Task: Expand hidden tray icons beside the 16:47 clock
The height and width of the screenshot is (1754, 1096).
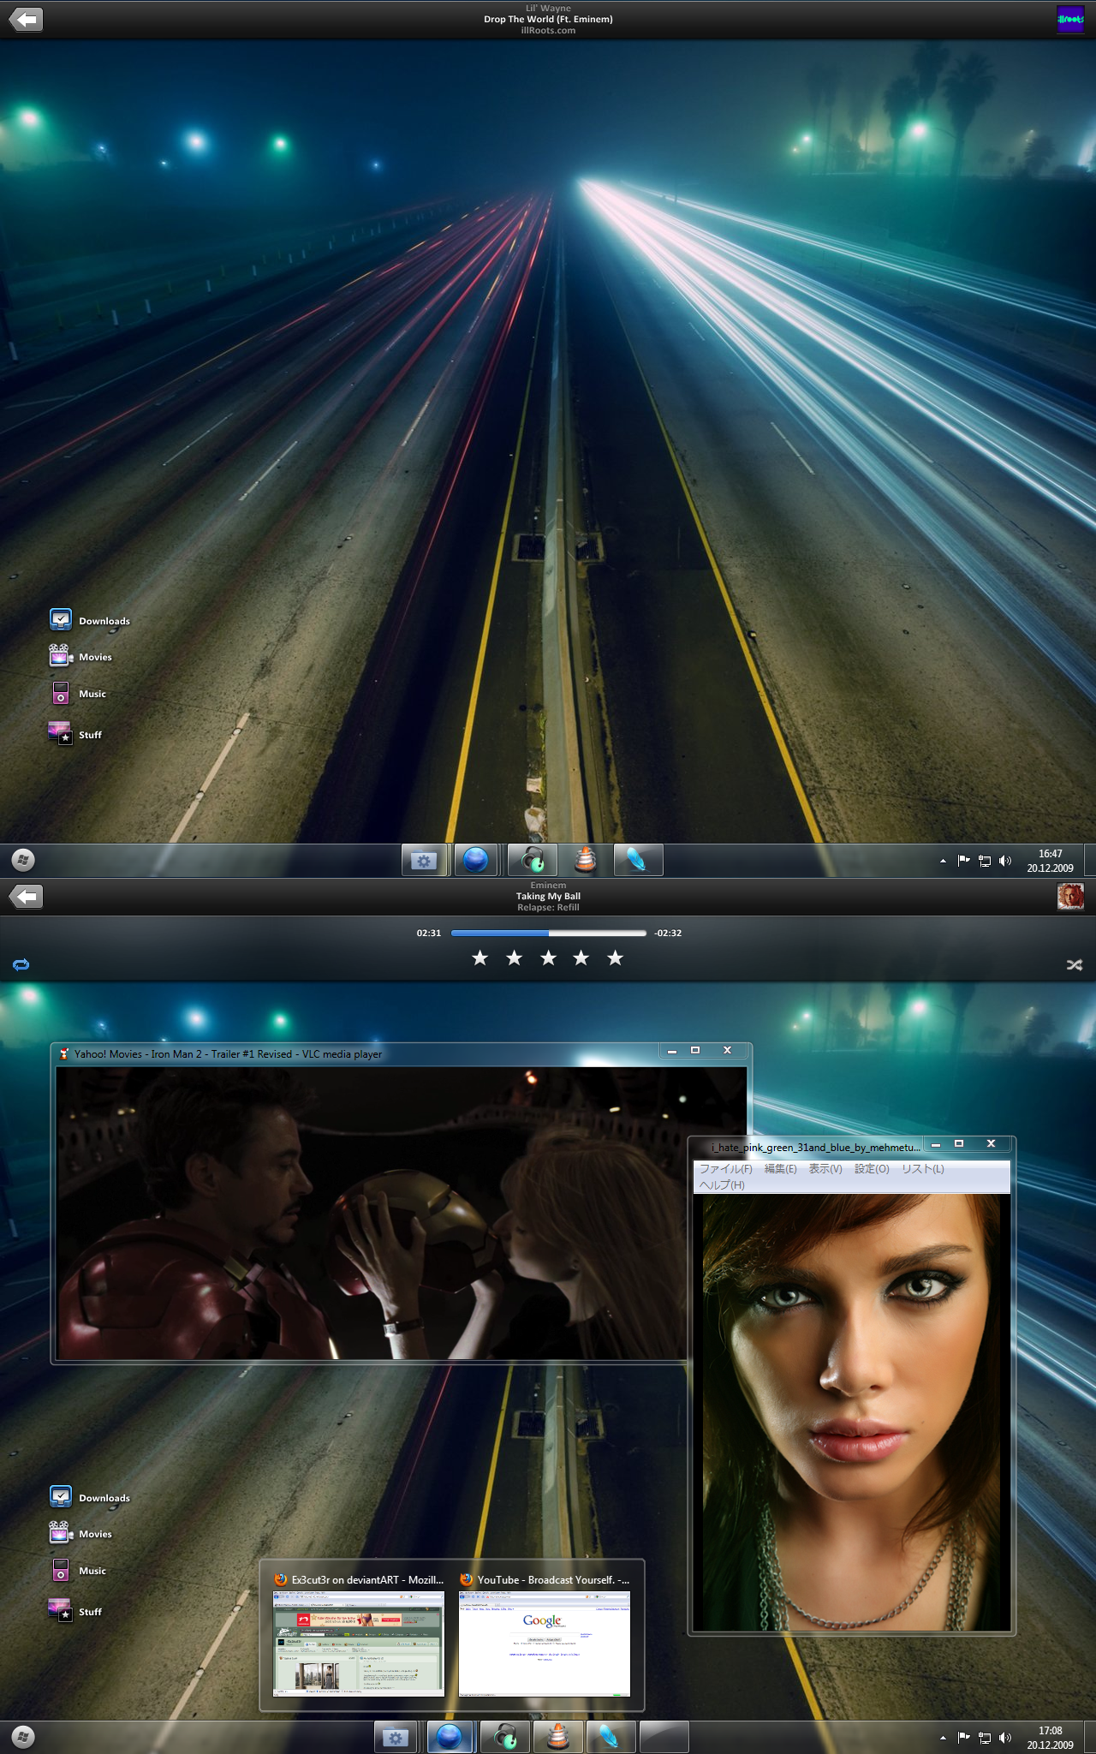Action: click(x=943, y=861)
